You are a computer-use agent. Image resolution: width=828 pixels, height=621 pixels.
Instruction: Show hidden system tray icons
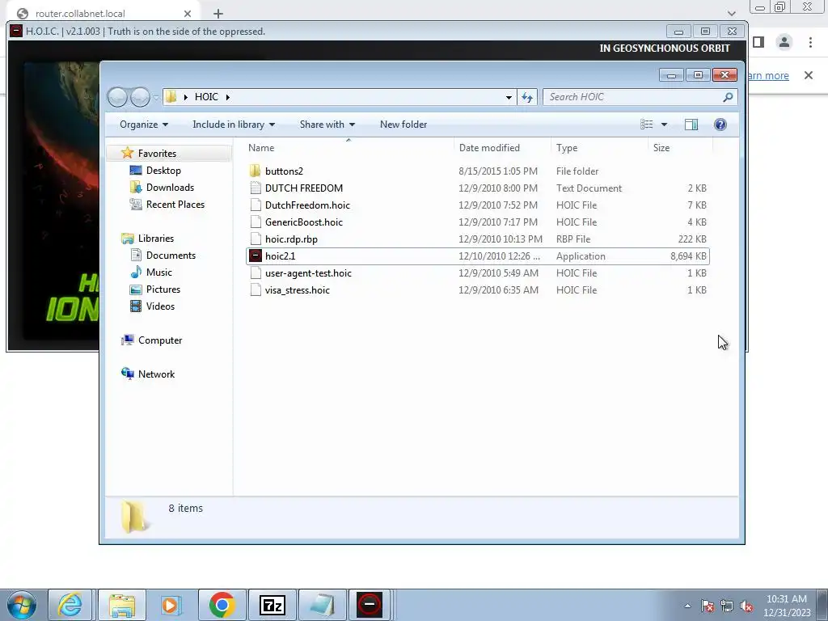(x=687, y=606)
